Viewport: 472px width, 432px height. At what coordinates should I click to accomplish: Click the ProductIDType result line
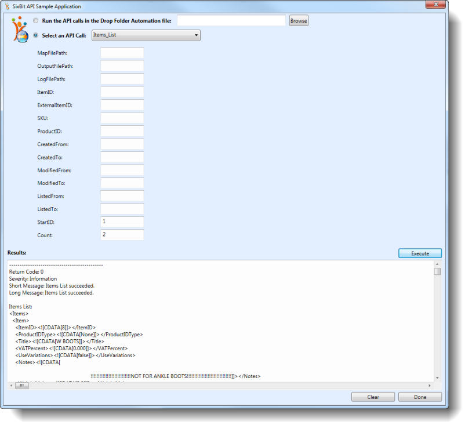79,334
